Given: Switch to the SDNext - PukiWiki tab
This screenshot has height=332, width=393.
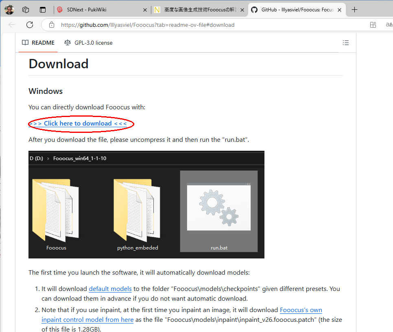Looking at the screenshot, I should [98, 10].
